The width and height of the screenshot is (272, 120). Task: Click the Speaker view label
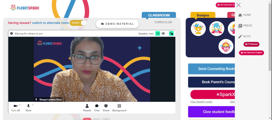(x=146, y=34)
